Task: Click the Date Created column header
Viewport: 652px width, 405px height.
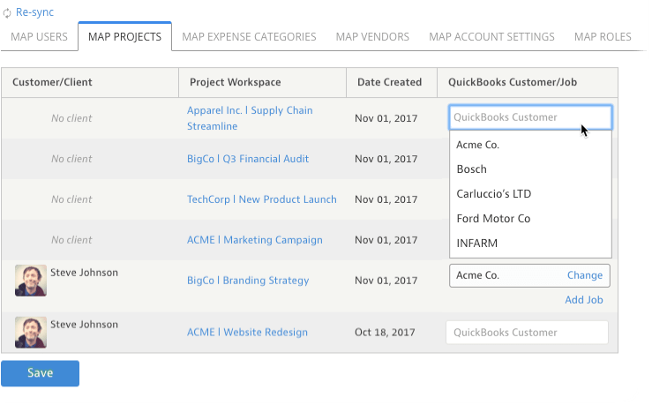Action: click(x=390, y=82)
